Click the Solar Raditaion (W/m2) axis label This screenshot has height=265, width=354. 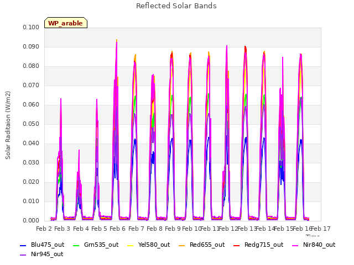pyautogui.click(x=8, y=125)
